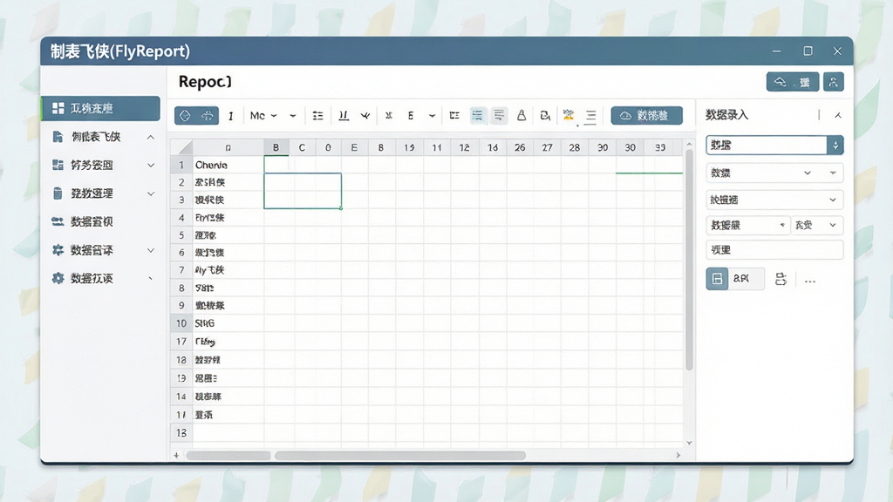The height and width of the screenshot is (502, 893).
Task: Click the blue cloud button in toolbar
Action: pyautogui.click(x=646, y=116)
